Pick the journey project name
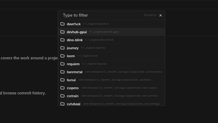The height and width of the screenshot is (123, 218). pos(72,48)
